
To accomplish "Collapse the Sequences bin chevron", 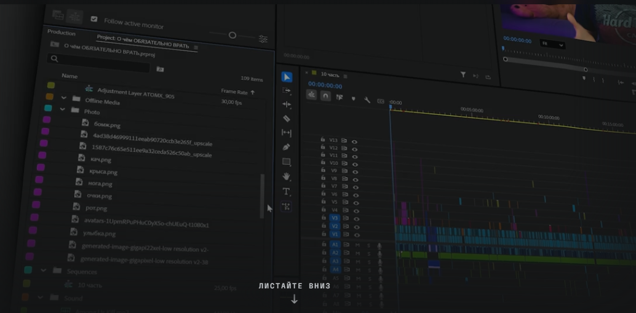I will (x=44, y=270).
